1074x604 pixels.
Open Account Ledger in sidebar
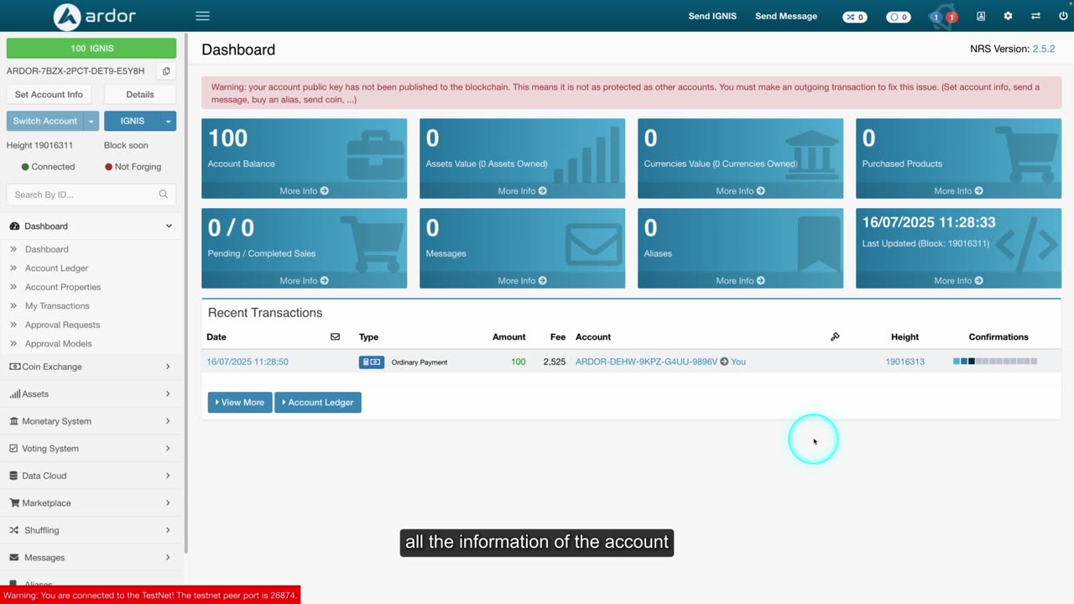click(x=56, y=268)
